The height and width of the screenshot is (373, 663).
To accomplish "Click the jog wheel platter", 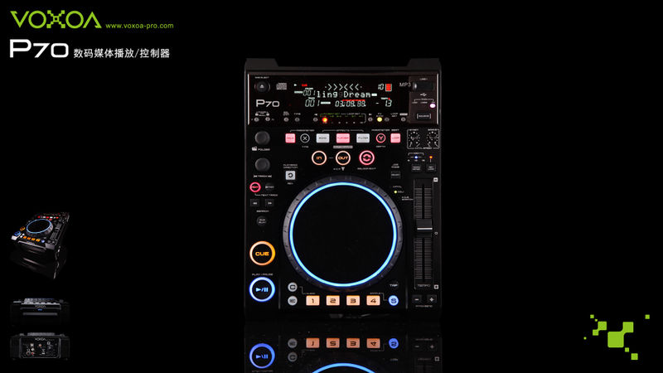I will [343, 235].
